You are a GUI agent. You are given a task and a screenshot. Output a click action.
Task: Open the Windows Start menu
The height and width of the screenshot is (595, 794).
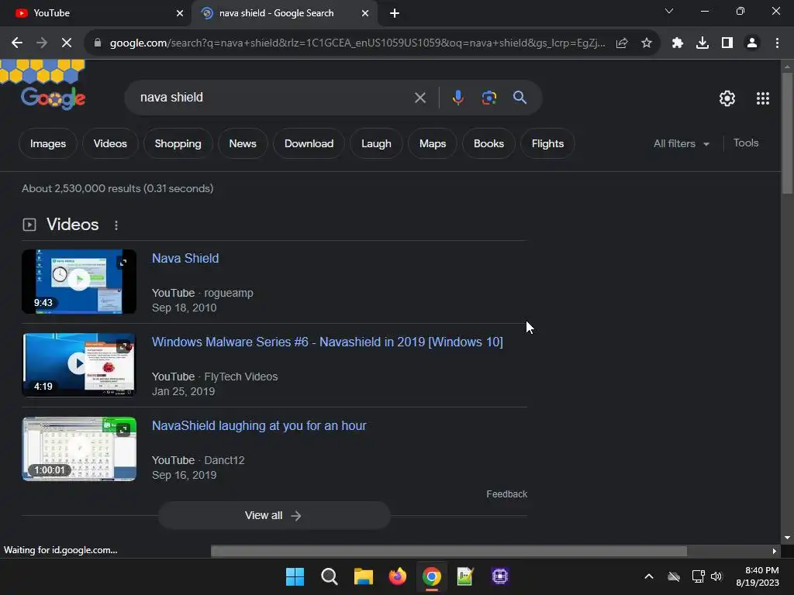coord(295,576)
